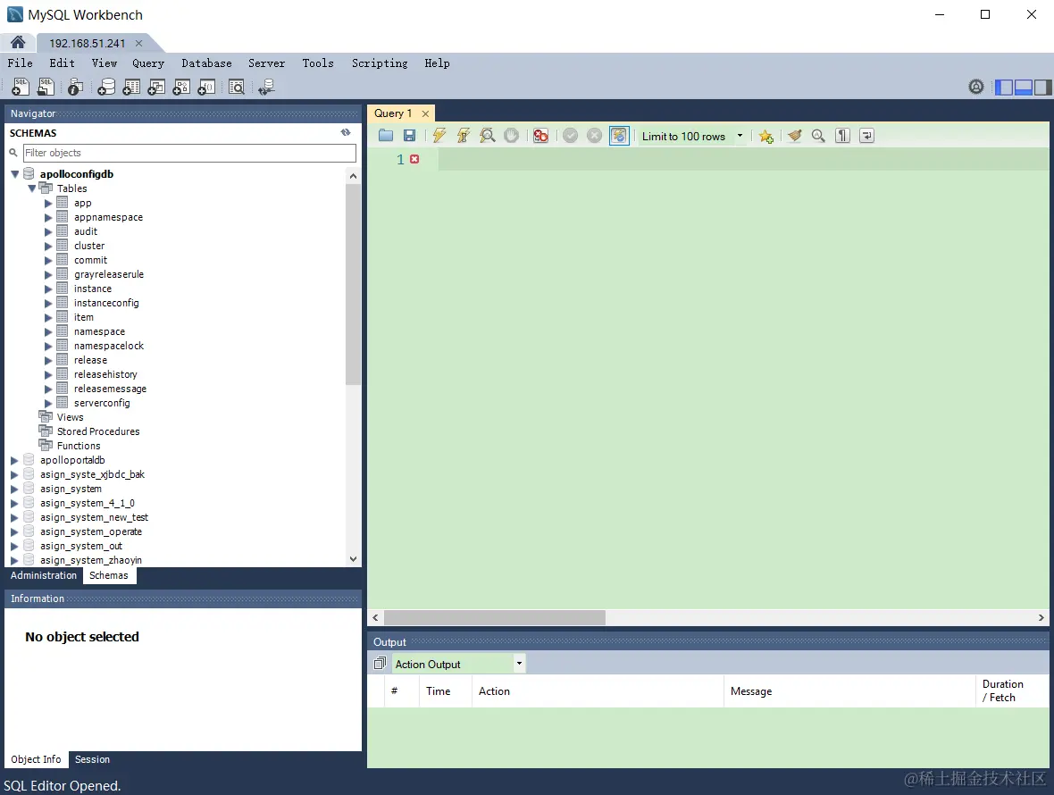Expand the appnamespace table
The image size is (1054, 795).
48,217
